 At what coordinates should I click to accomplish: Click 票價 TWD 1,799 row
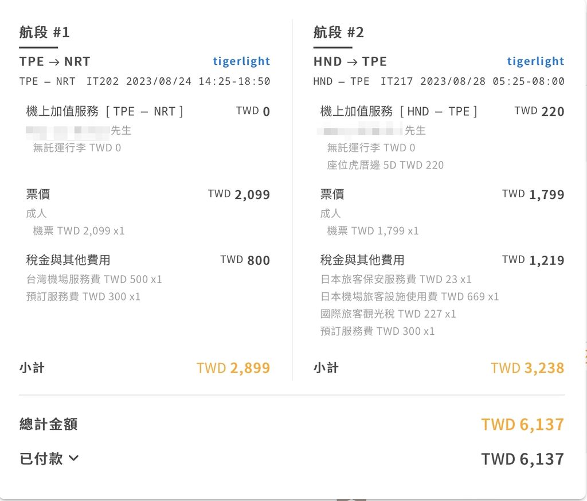(442, 194)
